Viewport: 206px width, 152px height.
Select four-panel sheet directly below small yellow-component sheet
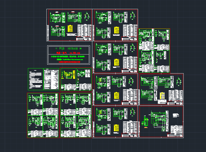point(76,115)
